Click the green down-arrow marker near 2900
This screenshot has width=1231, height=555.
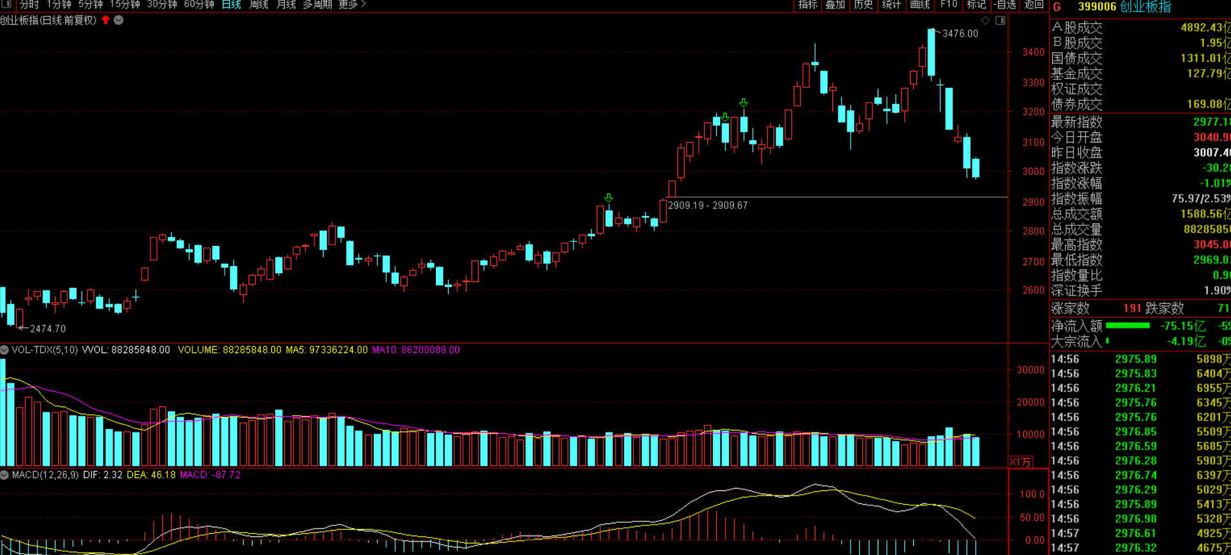tap(608, 198)
